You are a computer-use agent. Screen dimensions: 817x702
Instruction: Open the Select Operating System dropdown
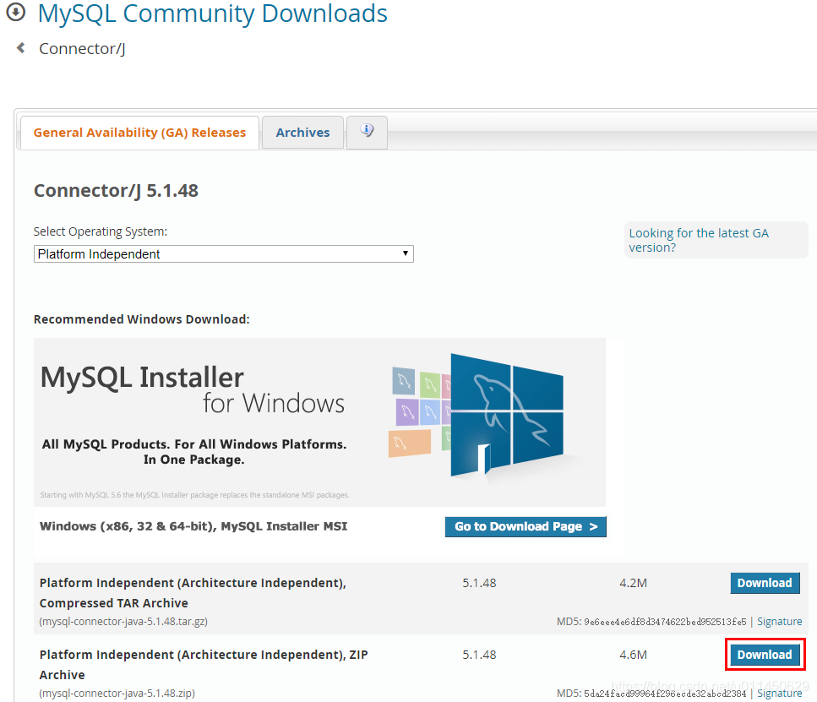[224, 253]
